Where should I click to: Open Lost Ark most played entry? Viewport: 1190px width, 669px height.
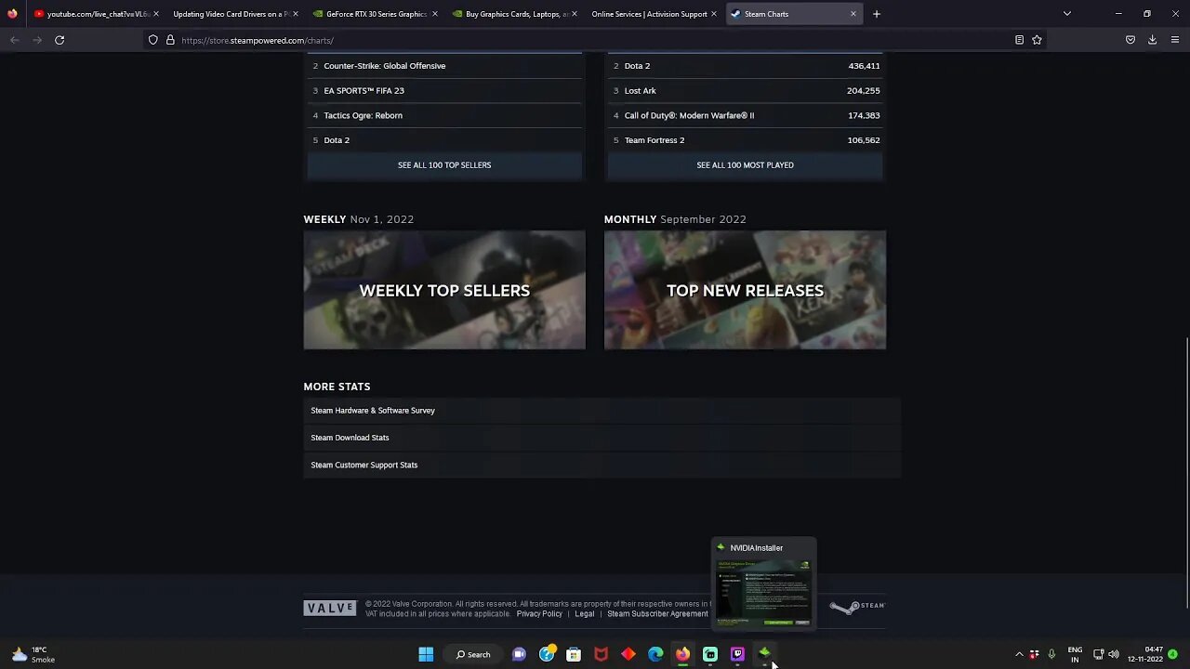point(745,90)
